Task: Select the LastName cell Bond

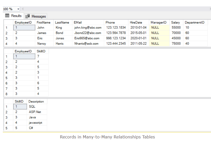Action: pos(59,33)
